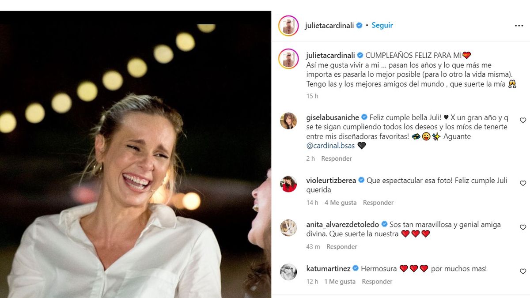
Task: Like giselabusaniche's comment with the heart
Action: 523,120
